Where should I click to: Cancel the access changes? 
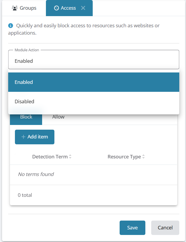[x=165, y=228]
